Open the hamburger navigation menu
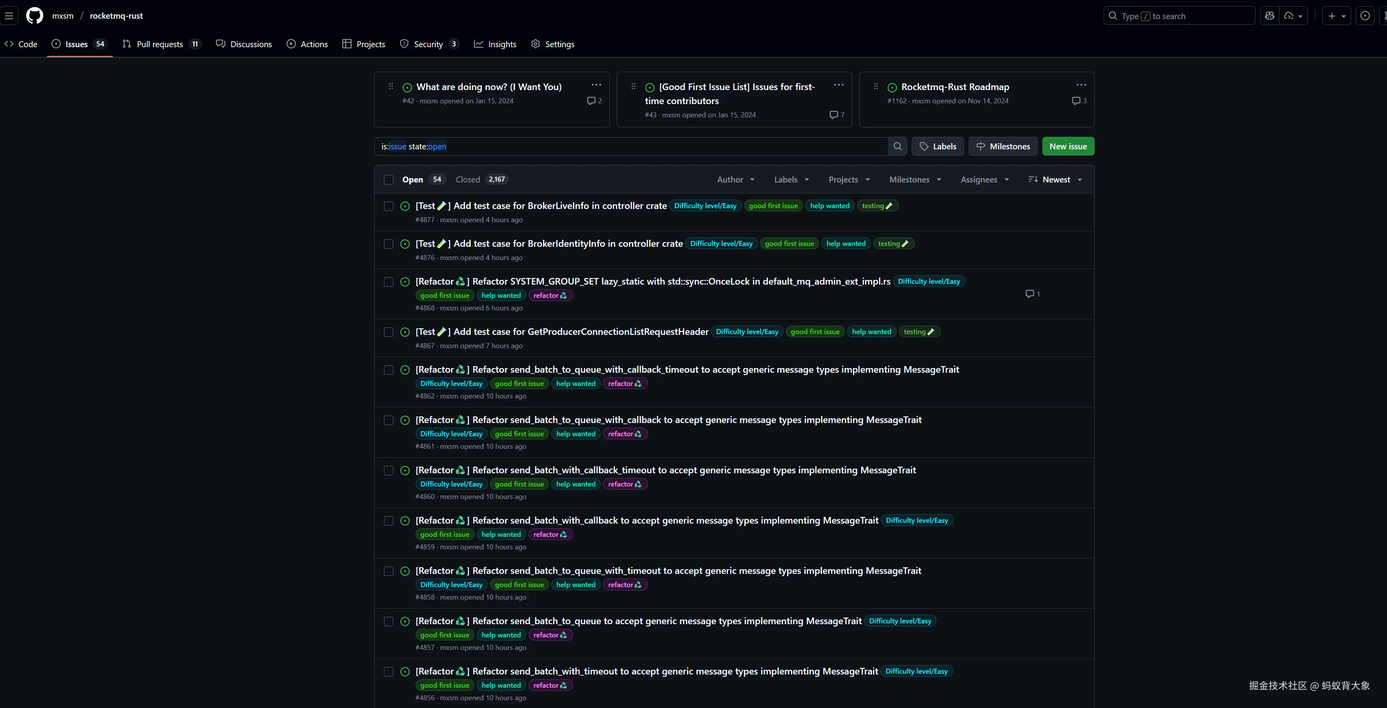 coord(9,16)
